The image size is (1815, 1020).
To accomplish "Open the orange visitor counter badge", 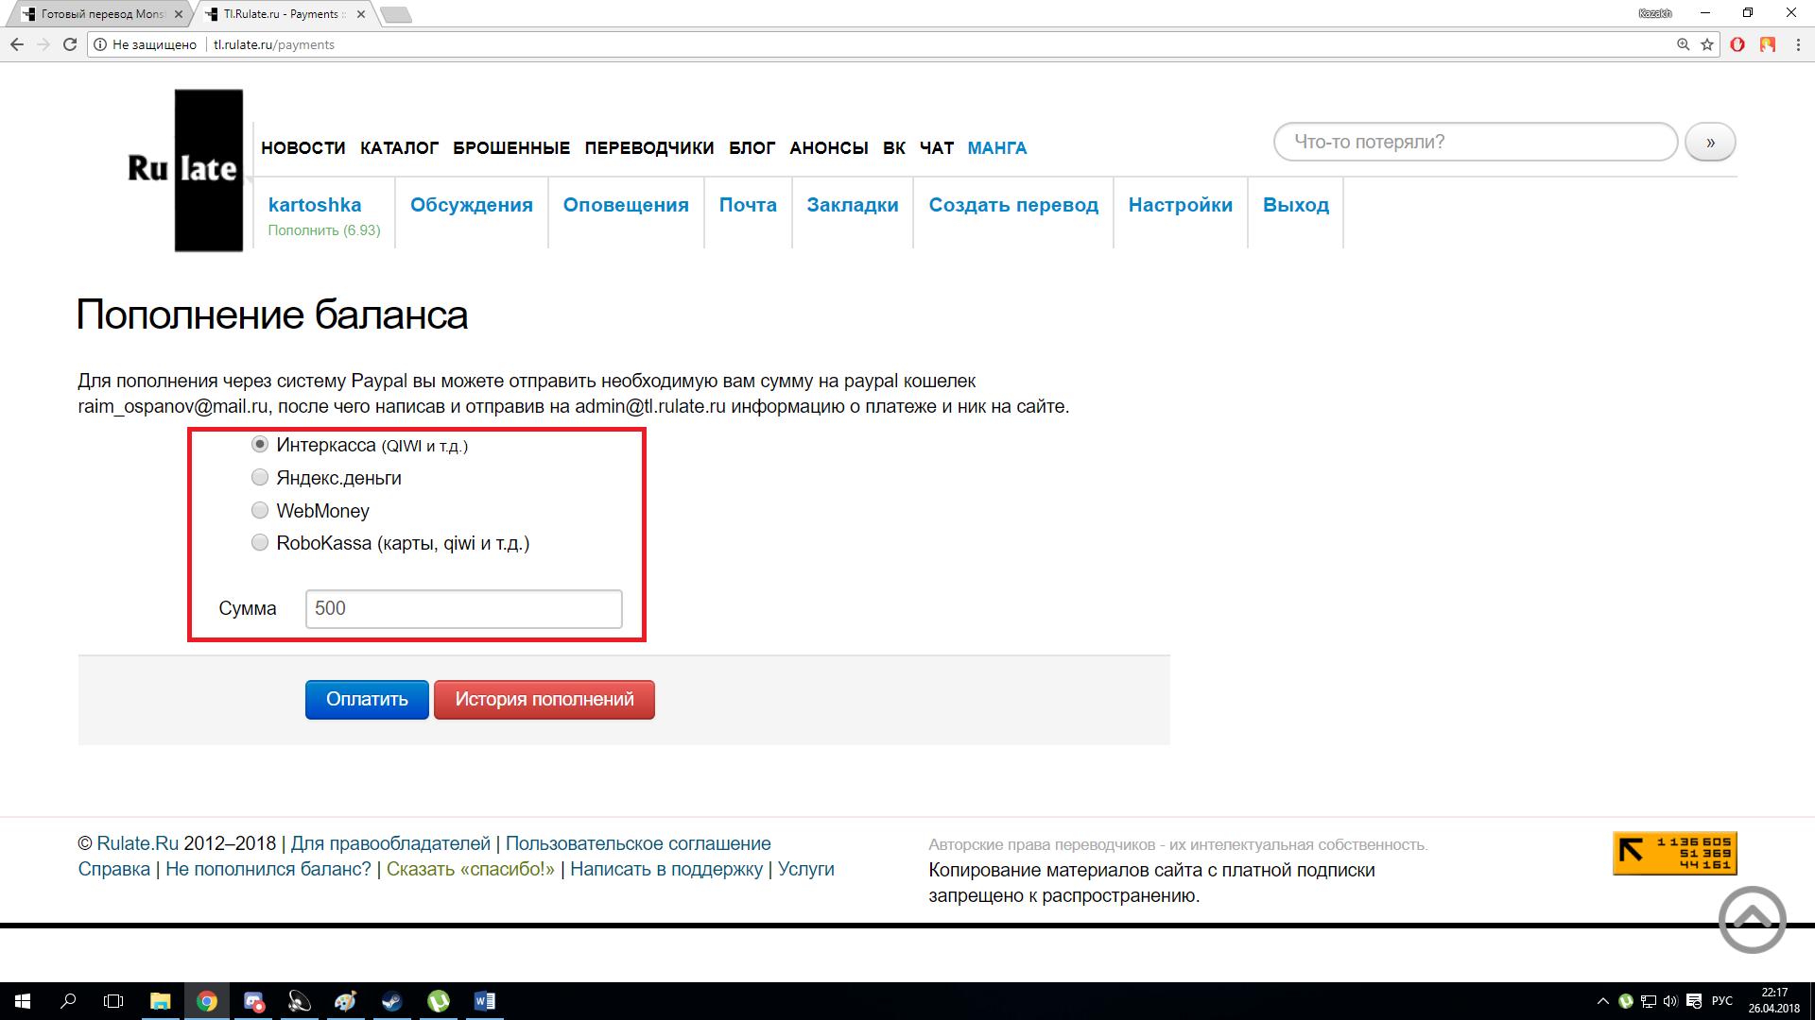I will pos(1674,853).
